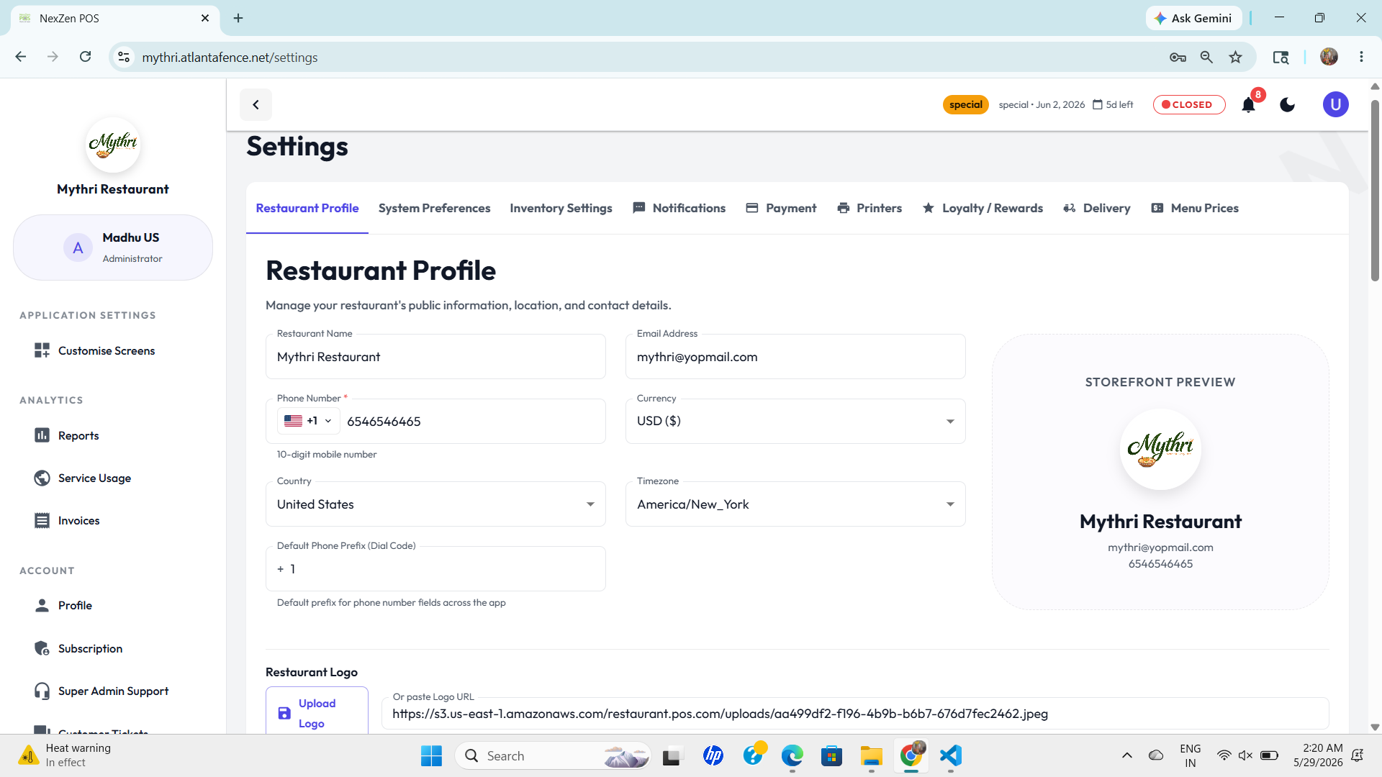This screenshot has height=777, width=1382.
Task: Click the taskbar Search box
Action: pyautogui.click(x=553, y=756)
